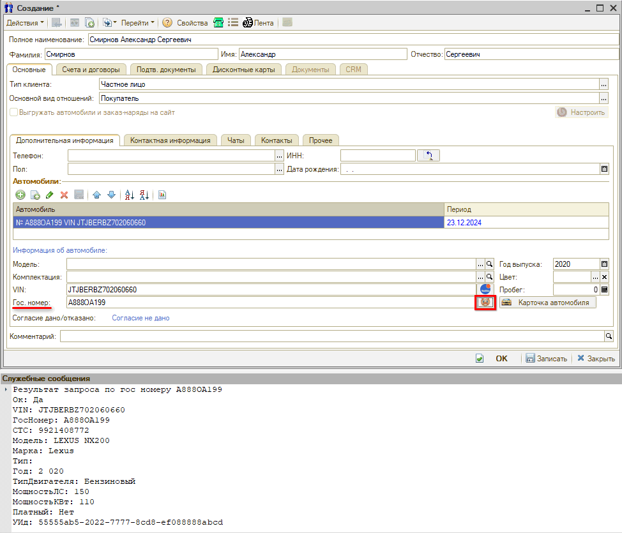Click the Свойства toolbar button
The width and height of the screenshot is (622, 533).
tap(192, 22)
